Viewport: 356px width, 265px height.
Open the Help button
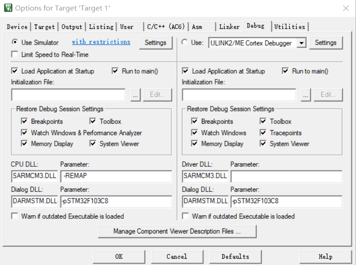(325, 257)
